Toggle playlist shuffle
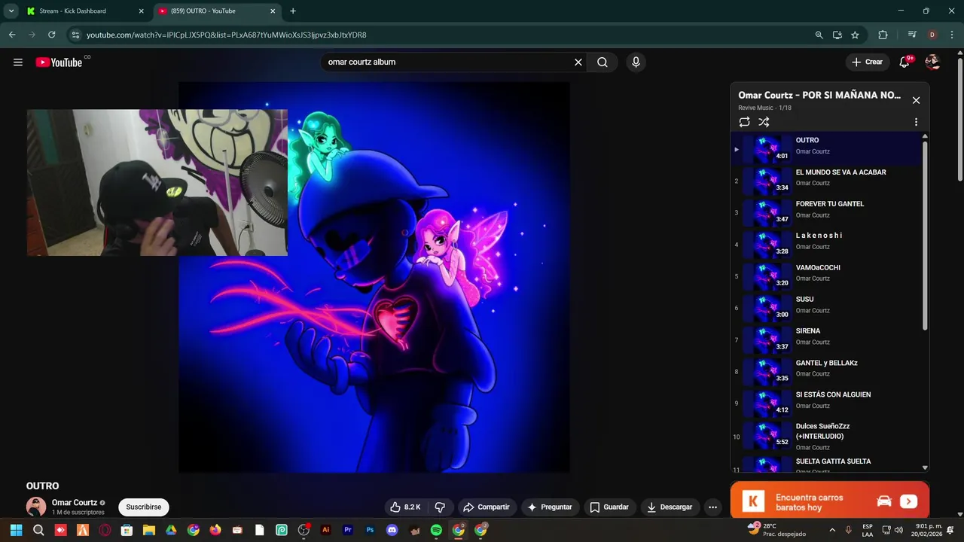Screen dimensions: 964x542 pos(764,122)
